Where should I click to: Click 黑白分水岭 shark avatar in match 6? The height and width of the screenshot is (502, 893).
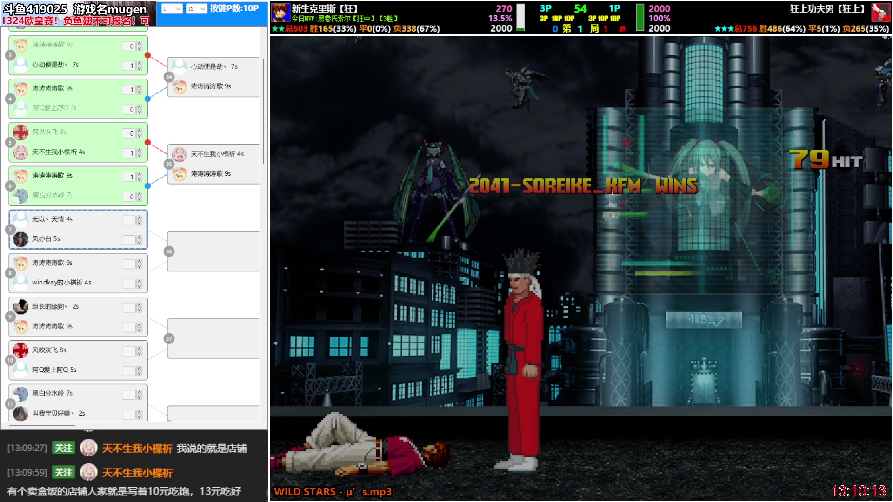(x=21, y=196)
